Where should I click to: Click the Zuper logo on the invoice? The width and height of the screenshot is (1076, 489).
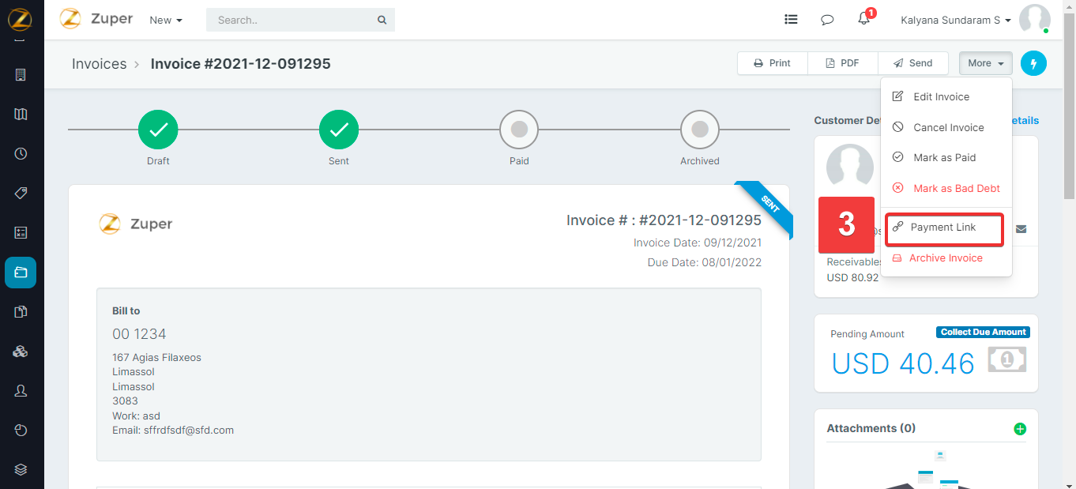click(136, 224)
